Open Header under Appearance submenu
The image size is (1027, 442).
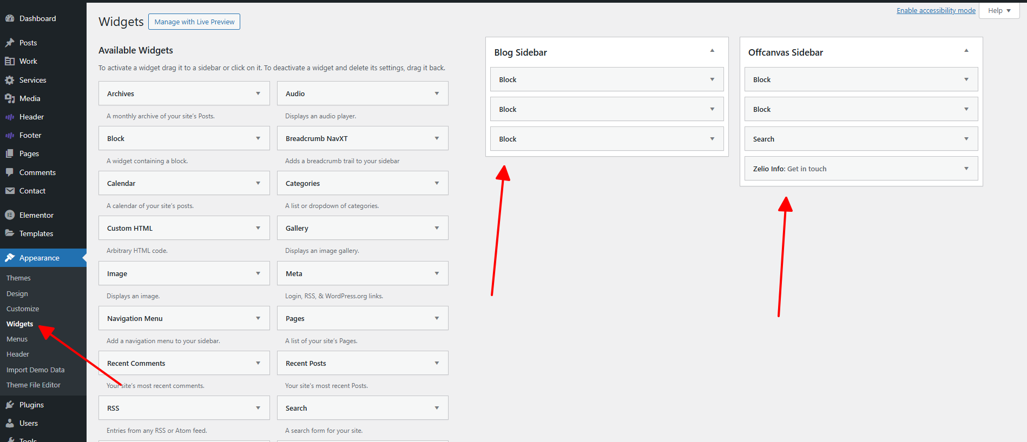pos(18,354)
